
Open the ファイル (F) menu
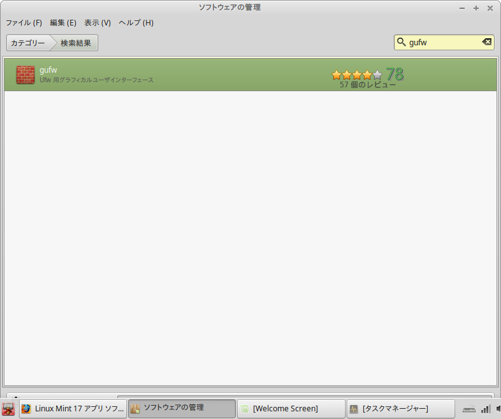click(24, 23)
